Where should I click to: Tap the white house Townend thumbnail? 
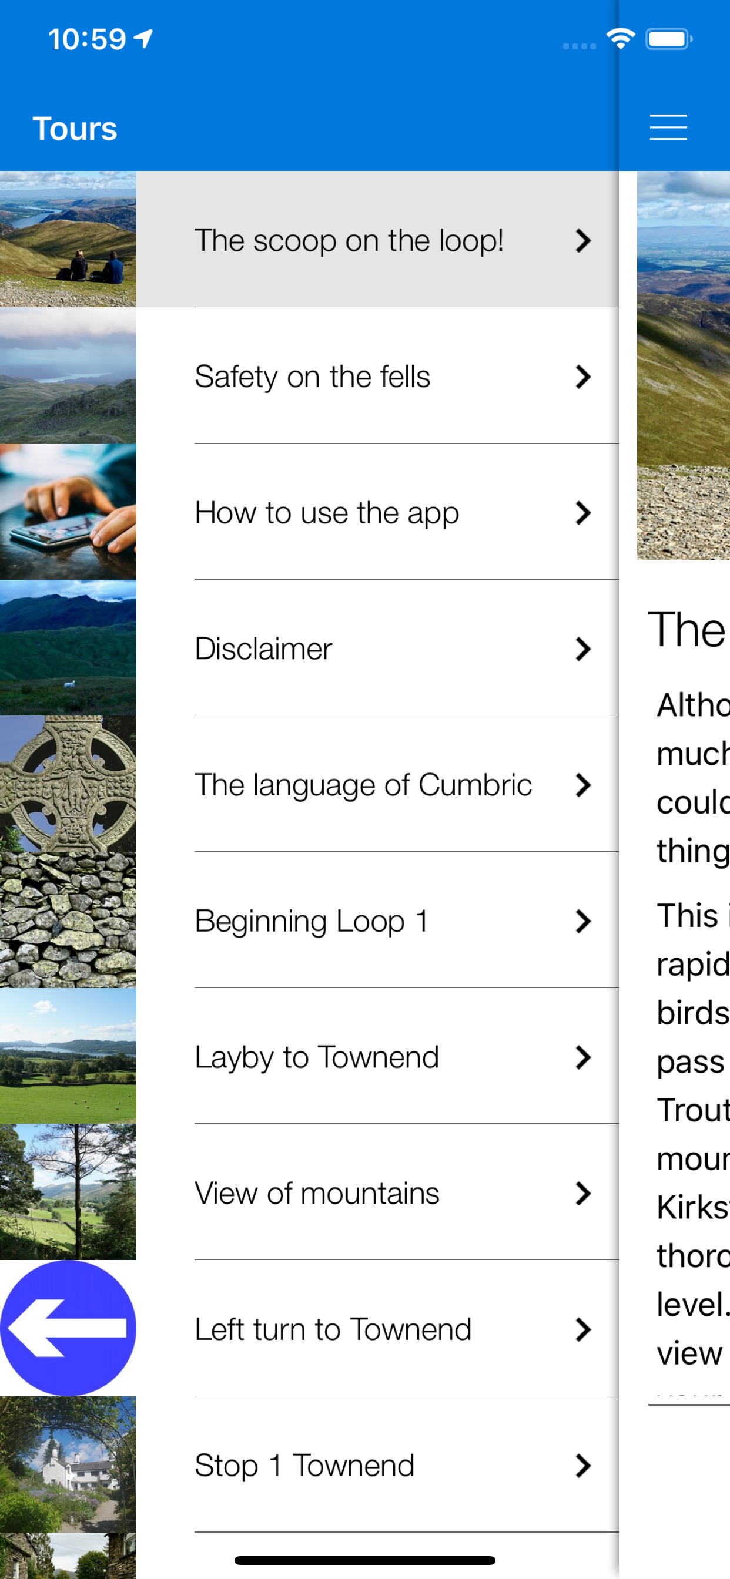tap(68, 1464)
